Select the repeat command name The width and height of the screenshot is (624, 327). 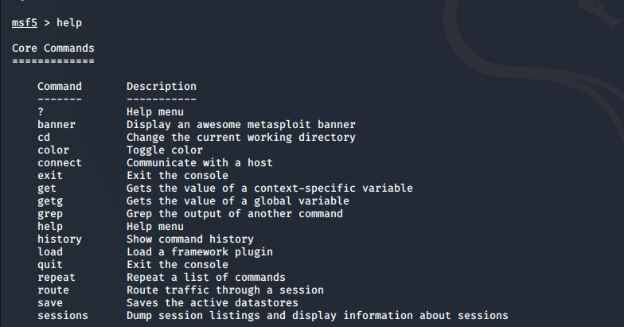56,277
